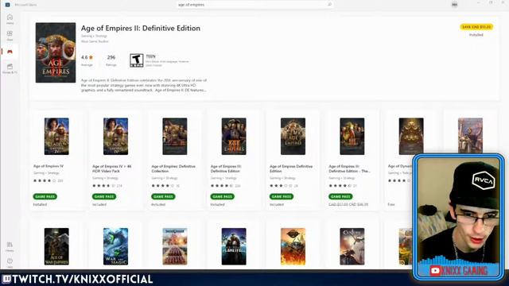Click the game description paragraph under the rating
Screen dimensions: 509x286
point(144,85)
